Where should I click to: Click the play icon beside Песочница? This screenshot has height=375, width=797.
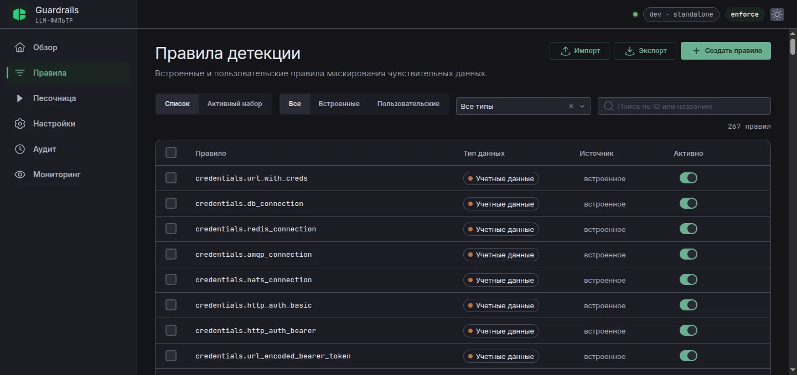coord(20,98)
